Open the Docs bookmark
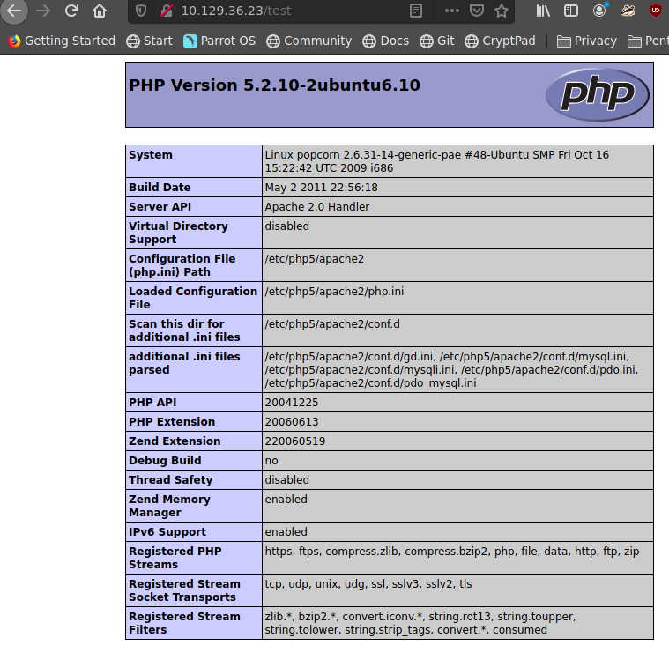Screen dimensions: 669x645 click(386, 41)
